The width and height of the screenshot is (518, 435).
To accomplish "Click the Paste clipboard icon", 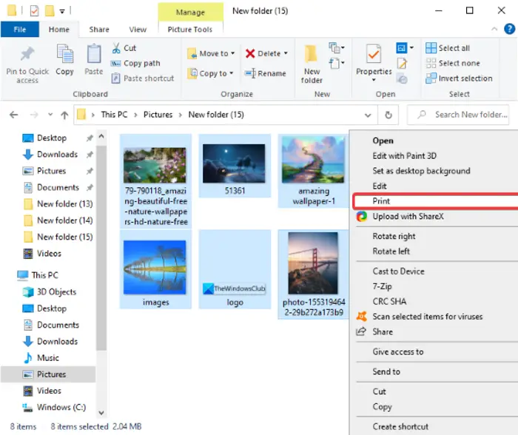I will [94, 53].
